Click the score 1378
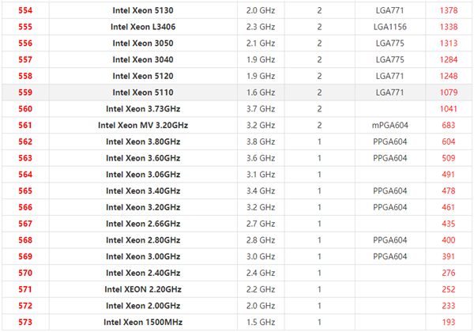The width and height of the screenshot is (474, 332). click(448, 10)
